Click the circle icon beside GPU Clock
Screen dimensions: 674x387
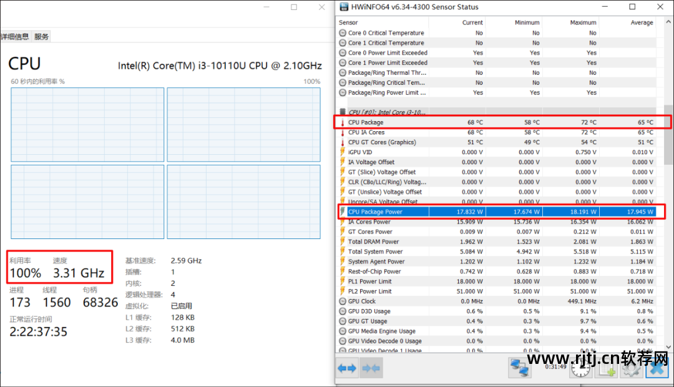click(343, 301)
